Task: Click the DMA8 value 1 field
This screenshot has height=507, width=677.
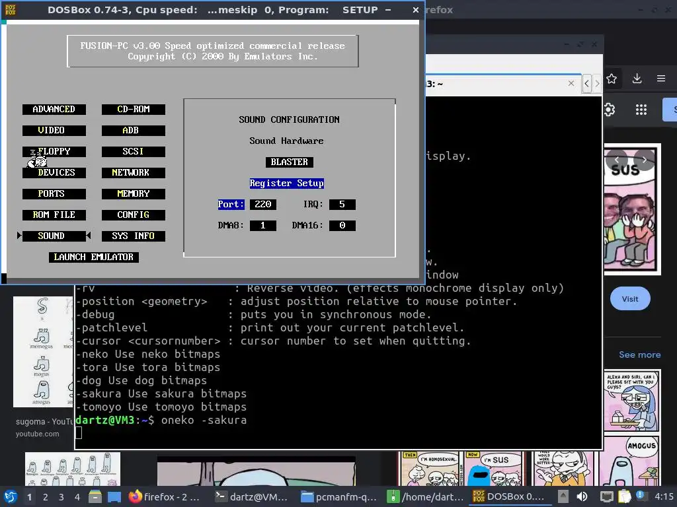Action: [263, 226]
